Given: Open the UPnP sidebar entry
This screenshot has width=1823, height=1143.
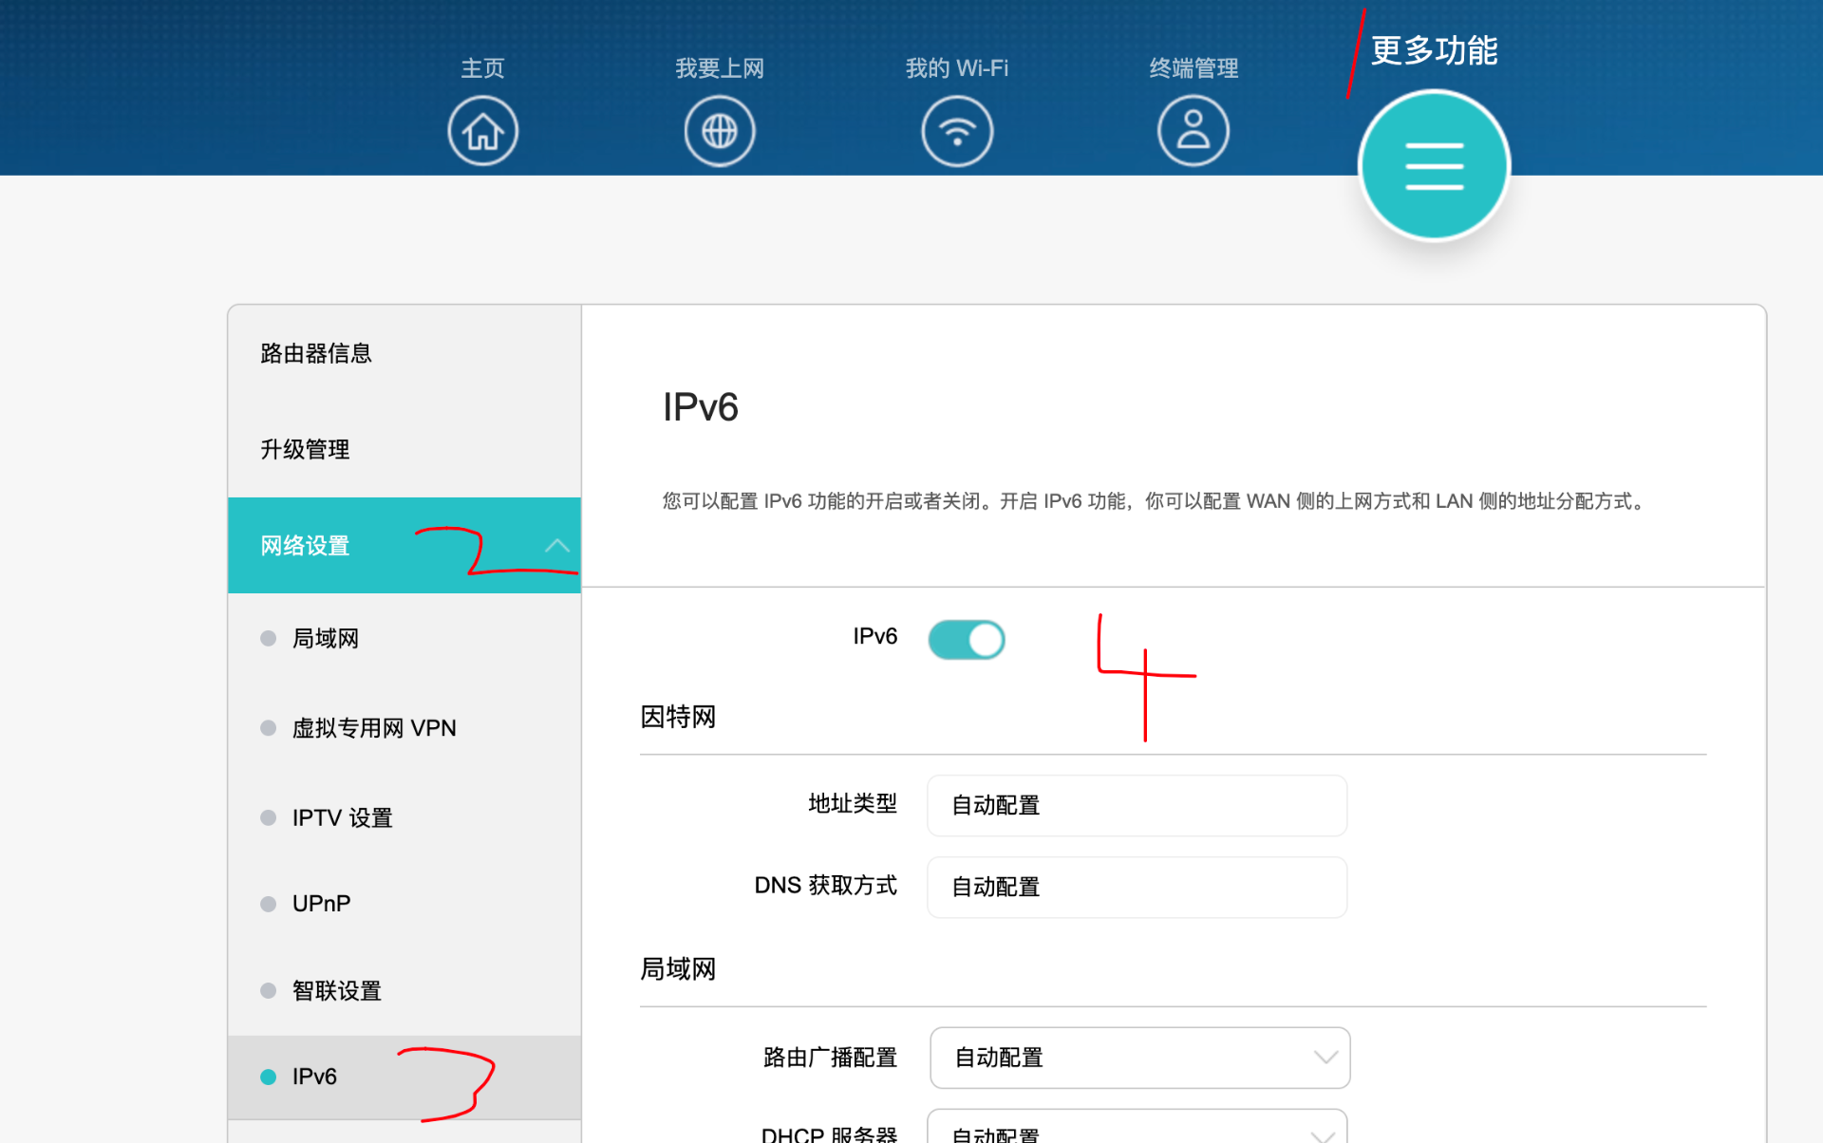Looking at the screenshot, I should point(321,903).
